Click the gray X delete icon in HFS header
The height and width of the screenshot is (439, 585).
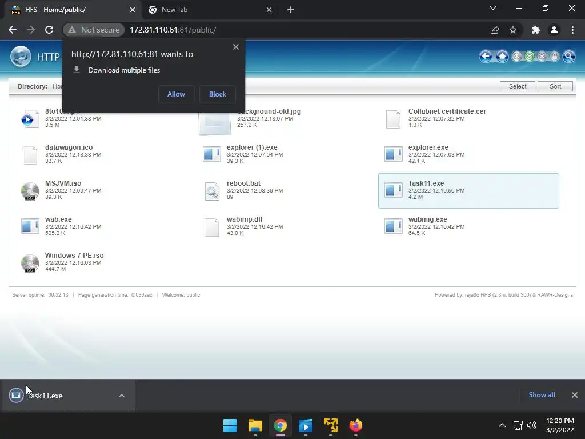pyautogui.click(x=542, y=57)
